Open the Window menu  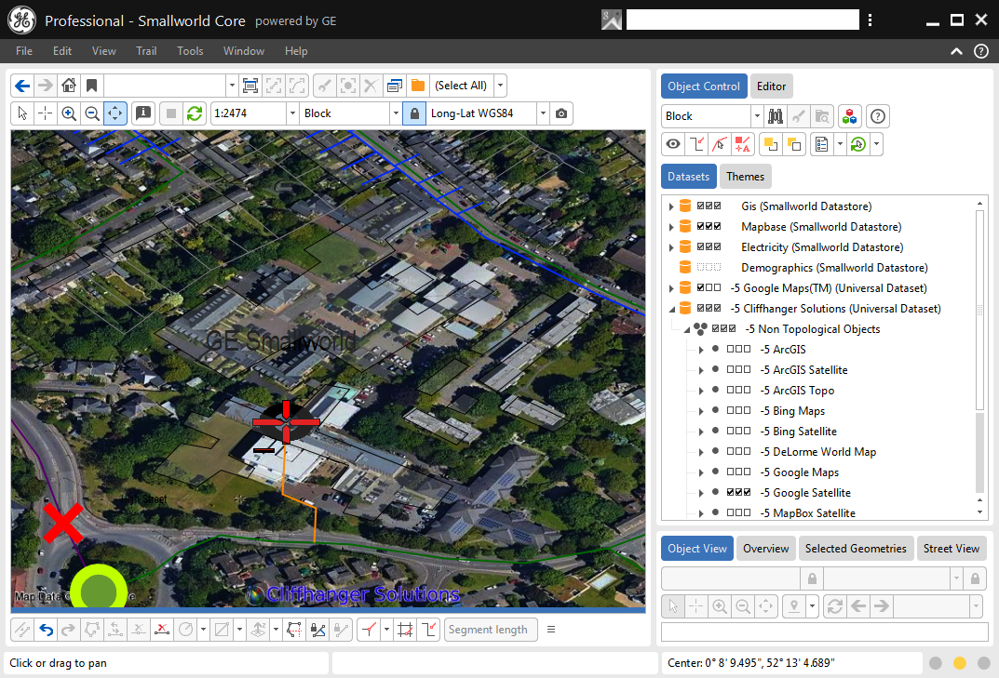(x=243, y=51)
